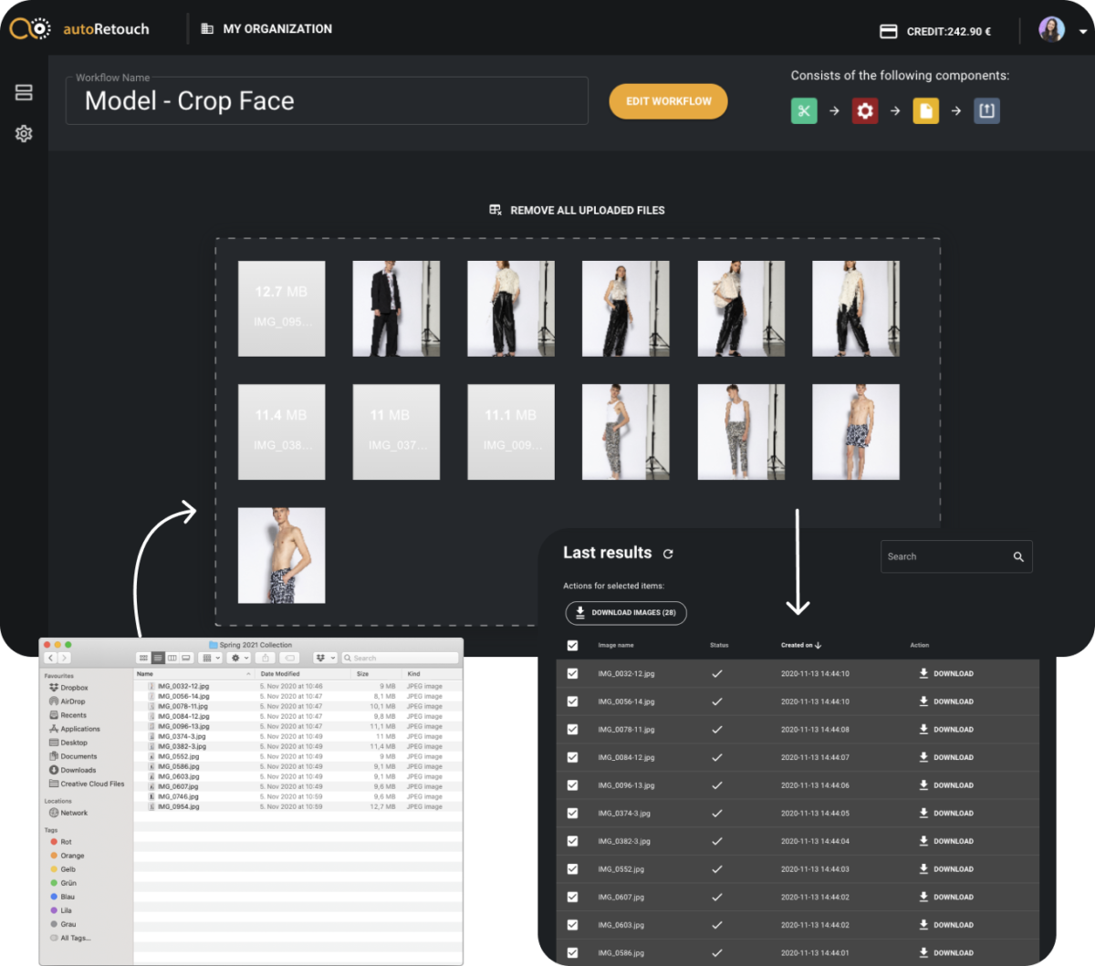The width and height of the screenshot is (1095, 966).
Task: Click the red gear component icon
Action: click(x=864, y=111)
